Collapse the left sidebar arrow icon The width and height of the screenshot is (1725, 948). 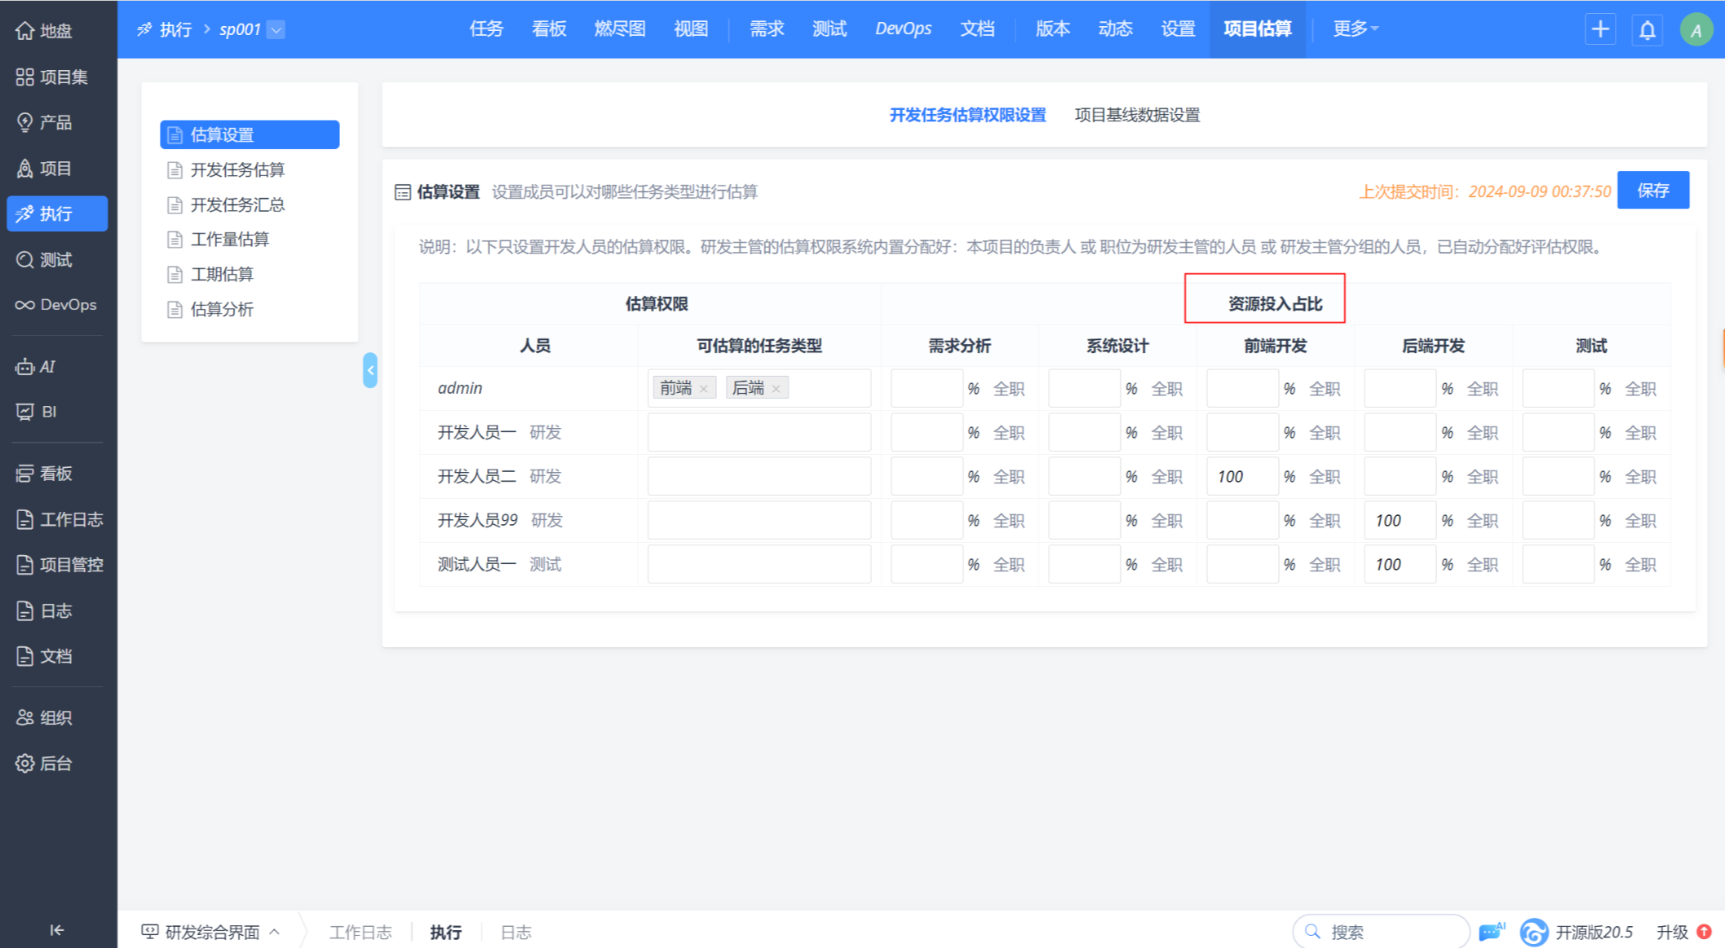56,930
